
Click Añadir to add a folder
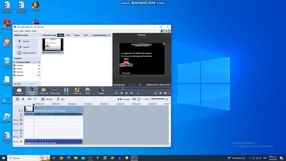17,84
